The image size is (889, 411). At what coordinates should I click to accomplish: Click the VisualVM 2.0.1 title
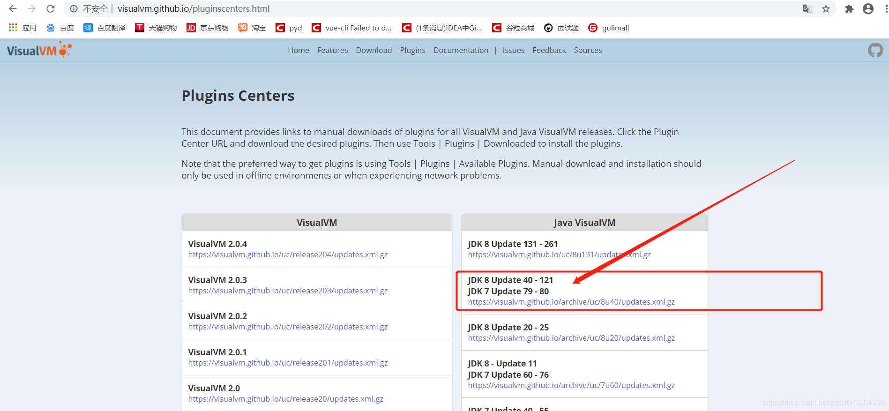click(x=217, y=352)
